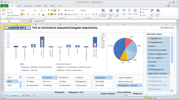
Task: Click the zoom slider handle
Action: pos(167,98)
